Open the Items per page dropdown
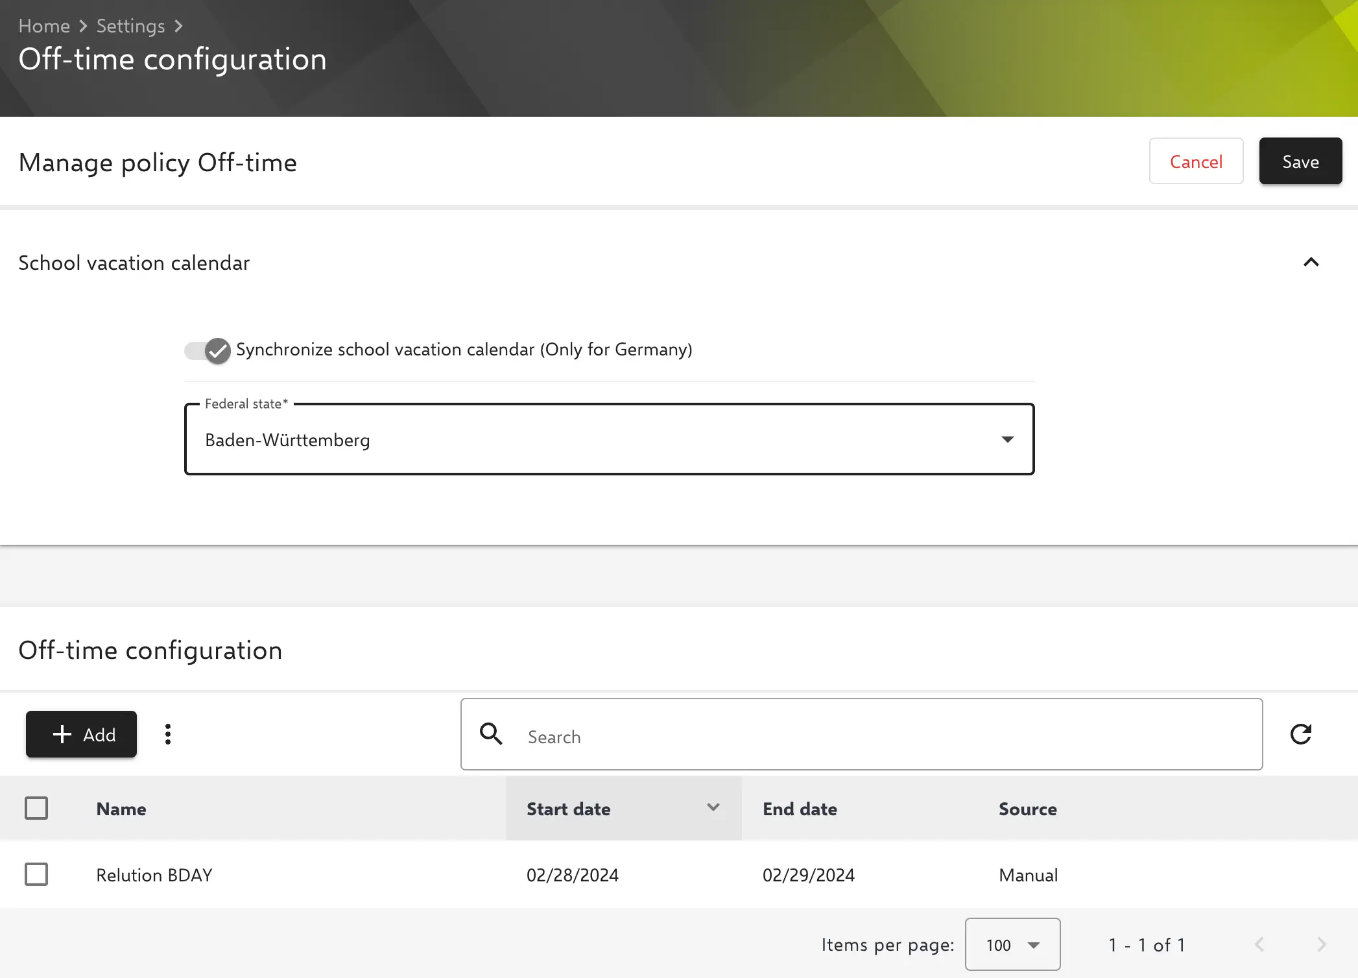Image resolution: width=1358 pixels, height=978 pixels. [x=1012, y=945]
